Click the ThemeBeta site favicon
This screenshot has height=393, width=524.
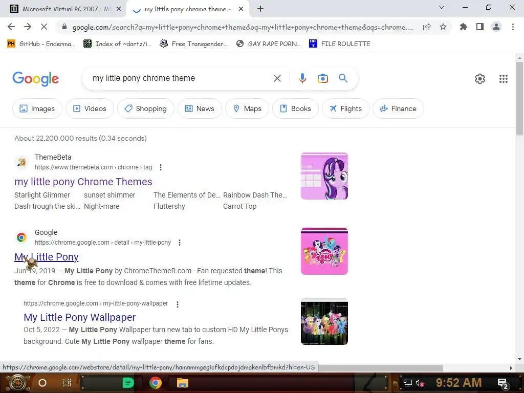click(x=21, y=162)
